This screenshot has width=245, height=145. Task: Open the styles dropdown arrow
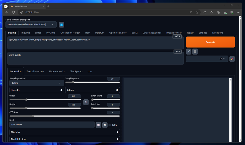(x=224, y=59)
